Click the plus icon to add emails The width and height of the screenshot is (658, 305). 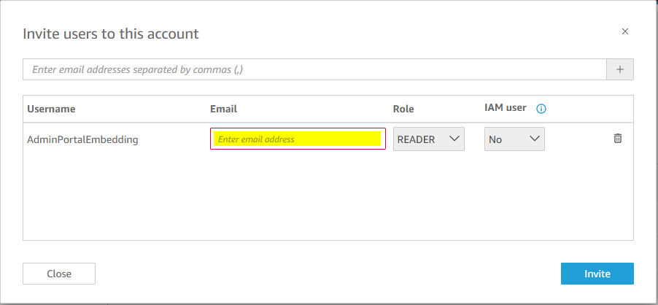(620, 69)
